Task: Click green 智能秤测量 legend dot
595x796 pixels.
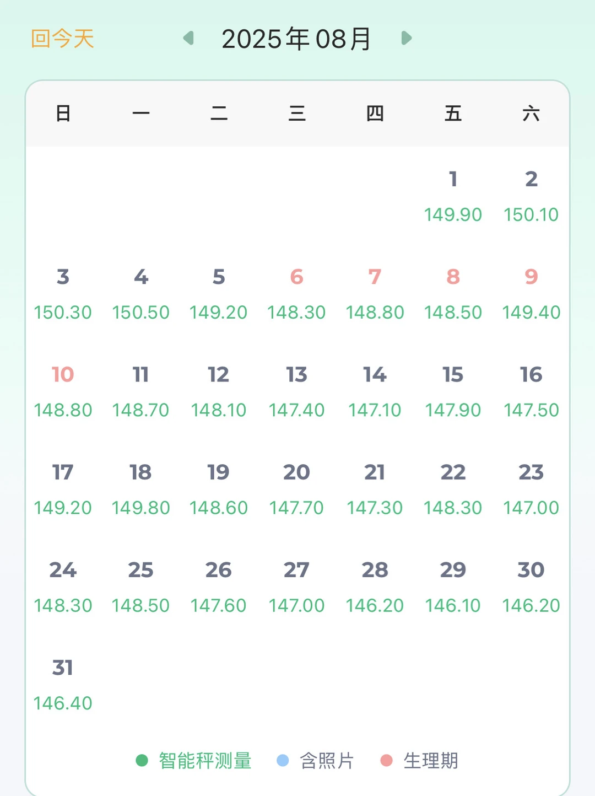Action: 142,761
